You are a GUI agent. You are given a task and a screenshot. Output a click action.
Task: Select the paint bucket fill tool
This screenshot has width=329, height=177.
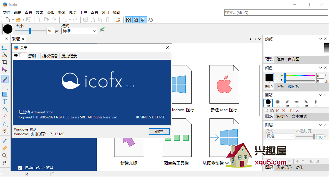tap(5, 109)
